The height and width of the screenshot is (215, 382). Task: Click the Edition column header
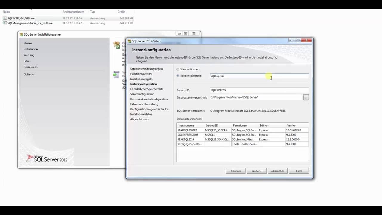tap(272, 125)
